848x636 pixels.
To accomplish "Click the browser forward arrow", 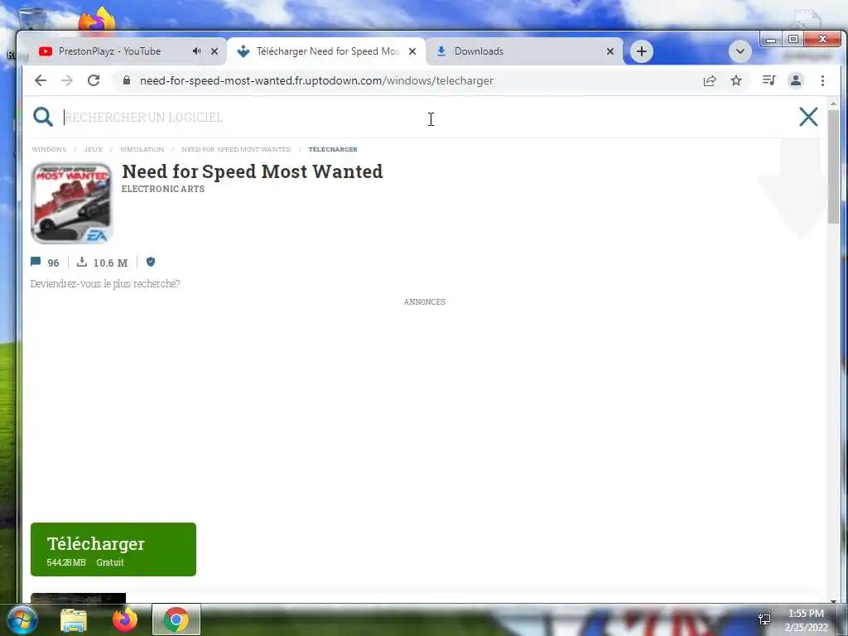I will (x=66, y=80).
